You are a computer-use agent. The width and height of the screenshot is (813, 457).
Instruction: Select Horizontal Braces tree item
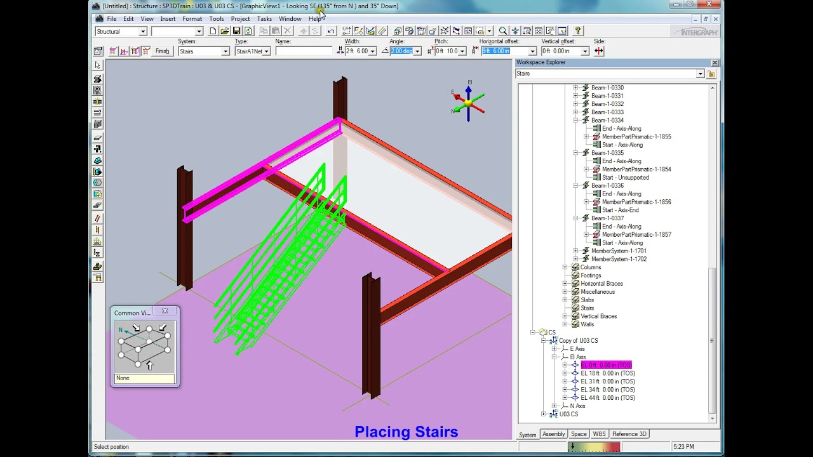601,284
